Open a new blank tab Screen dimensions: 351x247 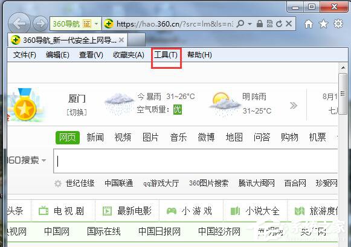137,40
